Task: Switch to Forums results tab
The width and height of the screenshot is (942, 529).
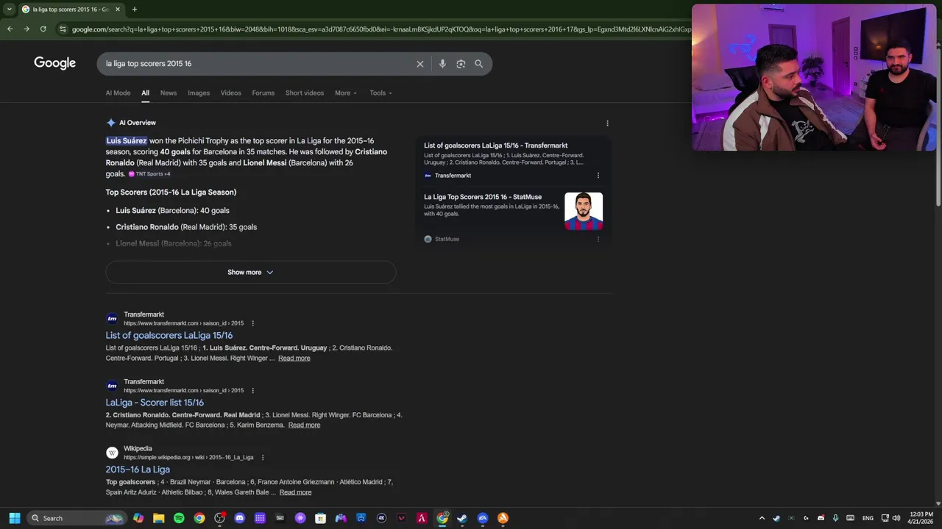Action: click(263, 93)
